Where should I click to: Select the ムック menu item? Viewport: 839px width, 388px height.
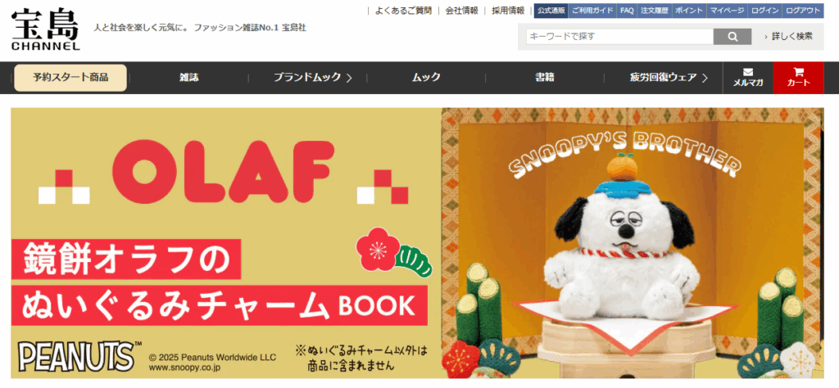point(426,78)
